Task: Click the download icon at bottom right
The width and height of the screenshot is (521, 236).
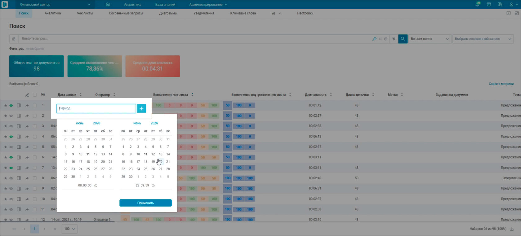Action: coord(512,229)
